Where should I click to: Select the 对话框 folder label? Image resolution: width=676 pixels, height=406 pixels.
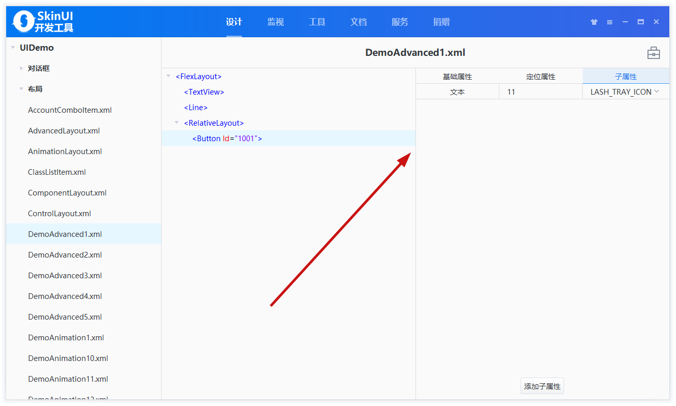pyautogui.click(x=39, y=68)
